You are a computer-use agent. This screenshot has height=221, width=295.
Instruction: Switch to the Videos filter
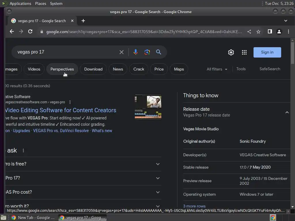coord(34,69)
